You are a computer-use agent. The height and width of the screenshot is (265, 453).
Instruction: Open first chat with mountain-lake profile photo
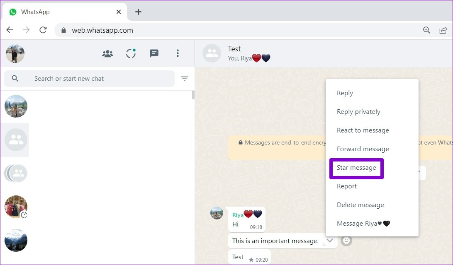click(16, 106)
